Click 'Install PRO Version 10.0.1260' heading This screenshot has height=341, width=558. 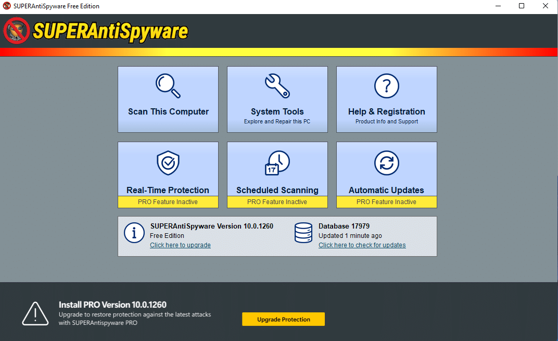coord(112,305)
